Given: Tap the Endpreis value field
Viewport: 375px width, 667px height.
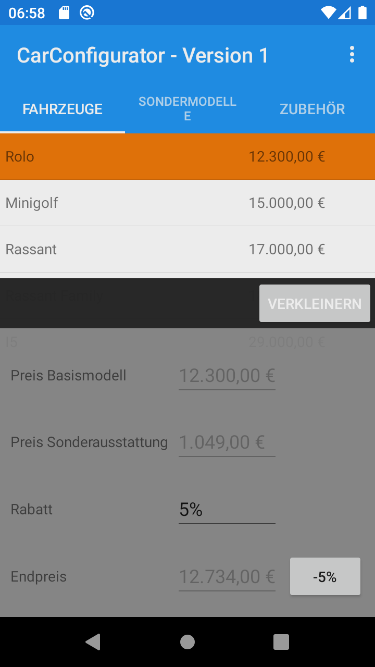Looking at the screenshot, I should 227,577.
